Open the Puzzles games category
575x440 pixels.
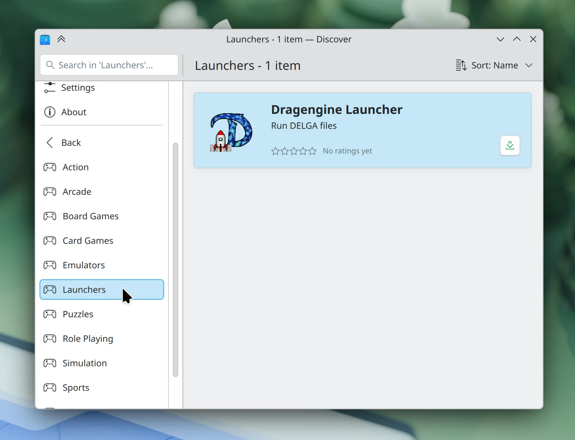pos(77,314)
